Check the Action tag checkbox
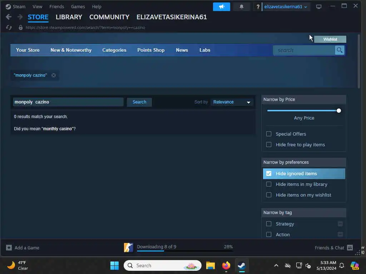The height and width of the screenshot is (274, 366). [x=269, y=234]
